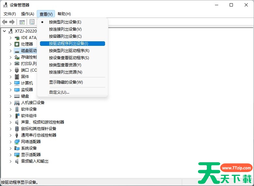254x186 pixels.
Task: Choose 按类型列出驱动程序(R) view
Action: pos(73,51)
